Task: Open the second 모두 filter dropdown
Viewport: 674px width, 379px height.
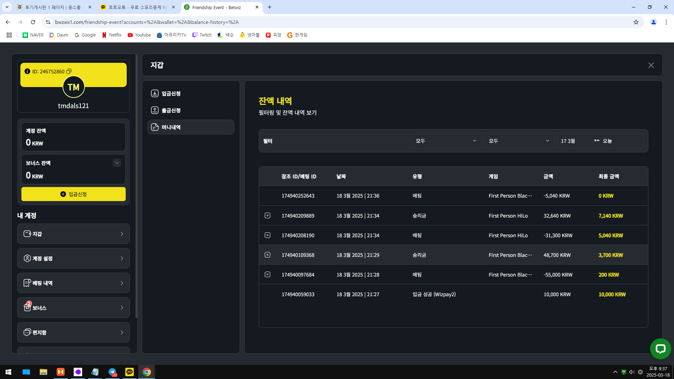Action: (519, 141)
